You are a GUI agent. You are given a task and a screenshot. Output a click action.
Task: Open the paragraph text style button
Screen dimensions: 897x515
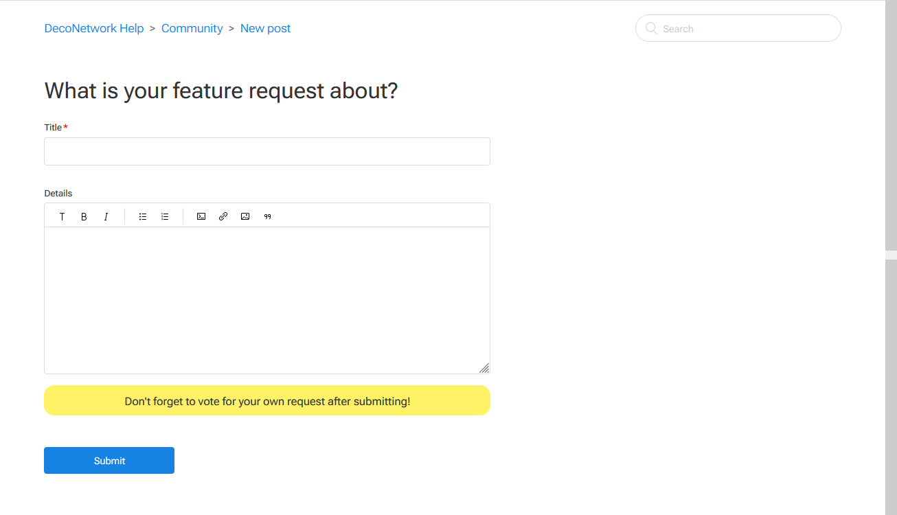click(x=62, y=216)
